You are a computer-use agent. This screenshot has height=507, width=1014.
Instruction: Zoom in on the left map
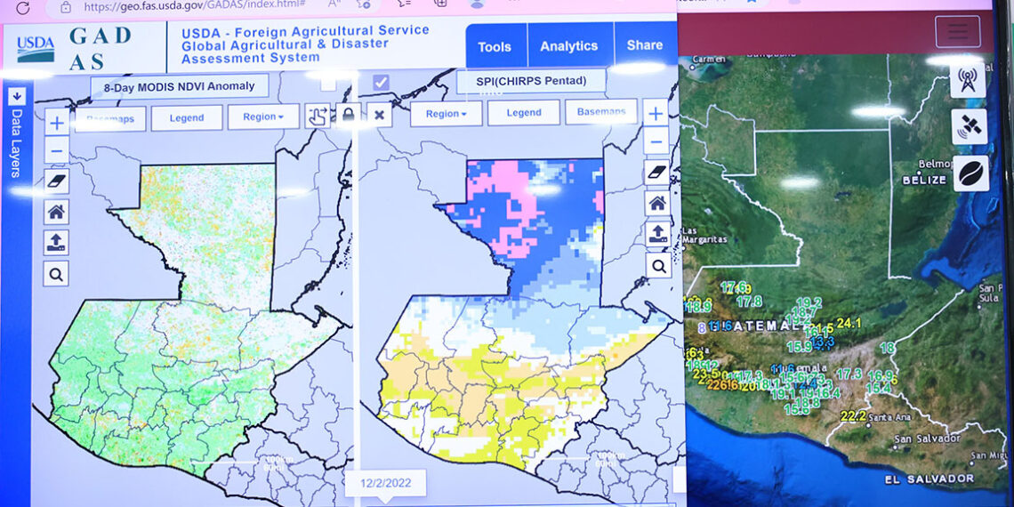(56, 123)
